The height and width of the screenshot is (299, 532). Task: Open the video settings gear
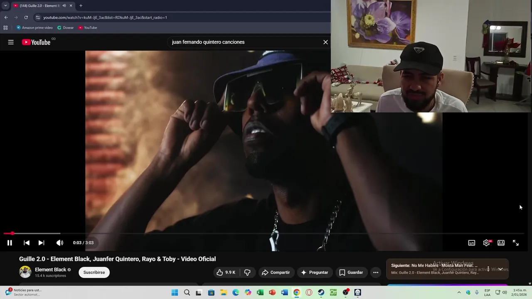click(x=486, y=243)
